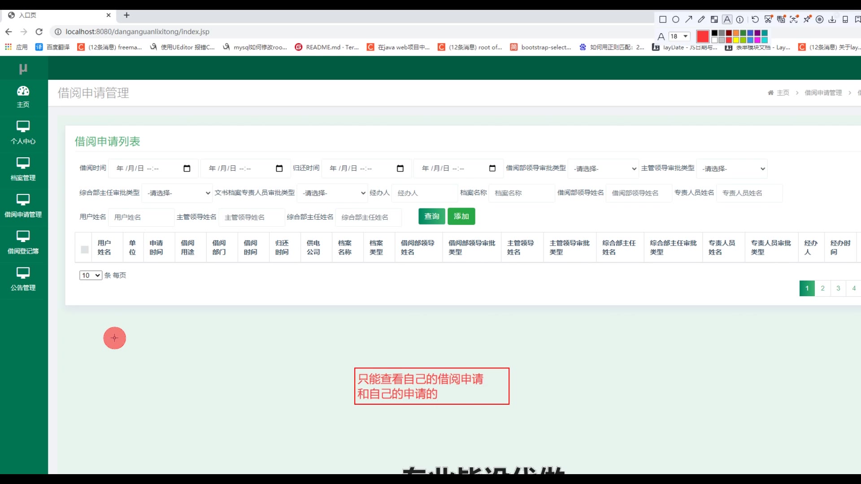Click the 添加 add button
This screenshot has height=484, width=861.
click(x=461, y=216)
